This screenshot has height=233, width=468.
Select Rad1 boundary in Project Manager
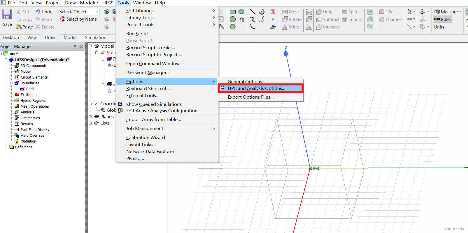[27, 89]
